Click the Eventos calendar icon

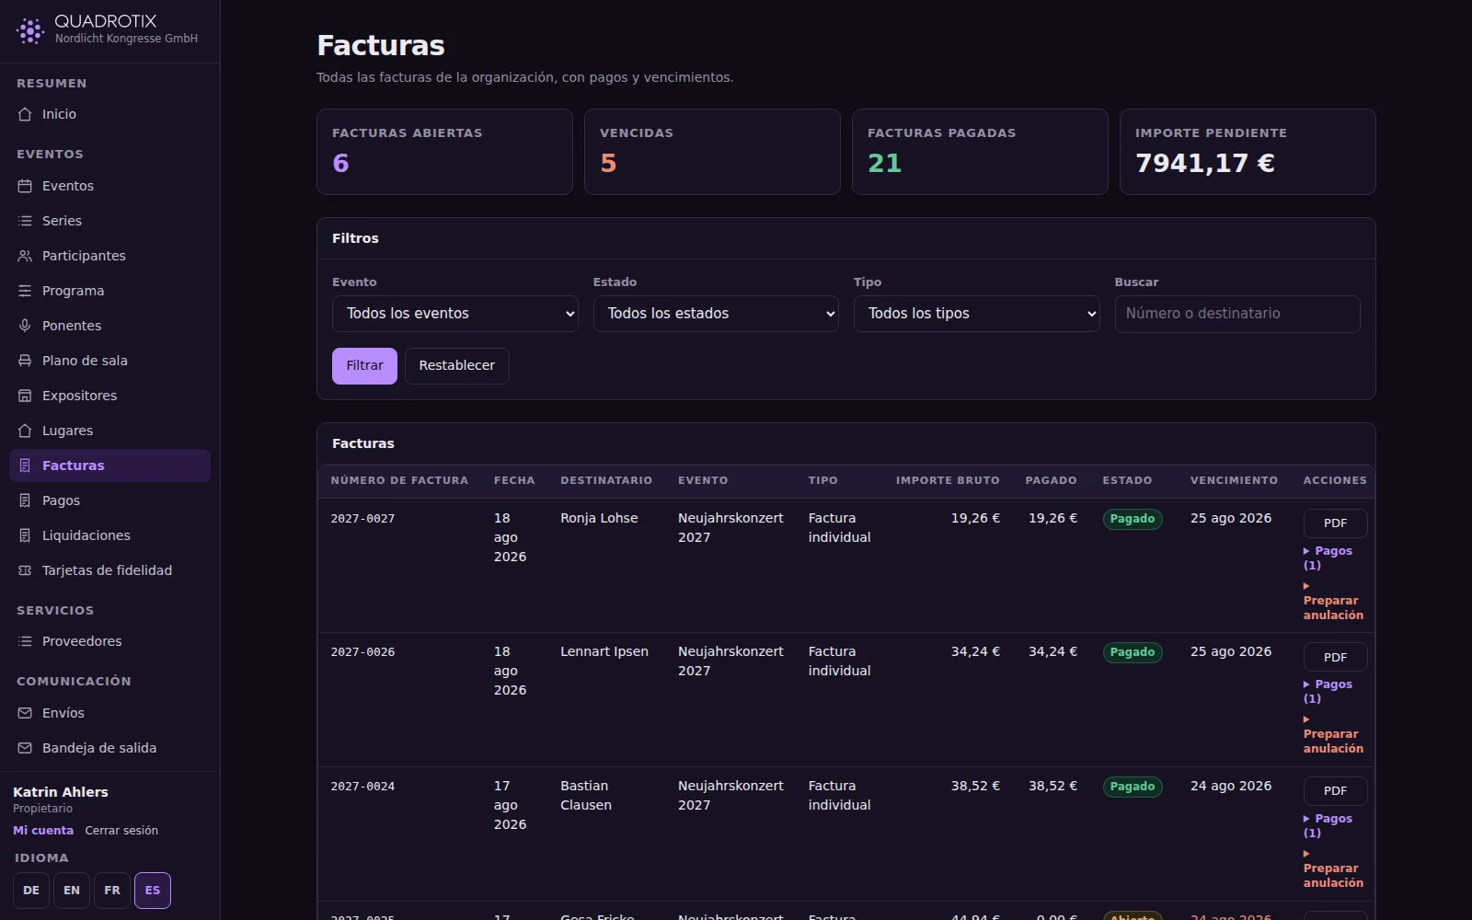[25, 186]
